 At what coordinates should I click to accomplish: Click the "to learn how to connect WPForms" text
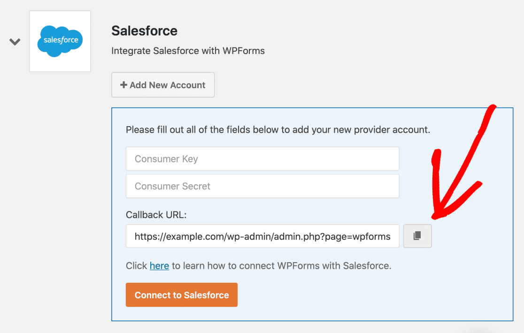pos(281,266)
